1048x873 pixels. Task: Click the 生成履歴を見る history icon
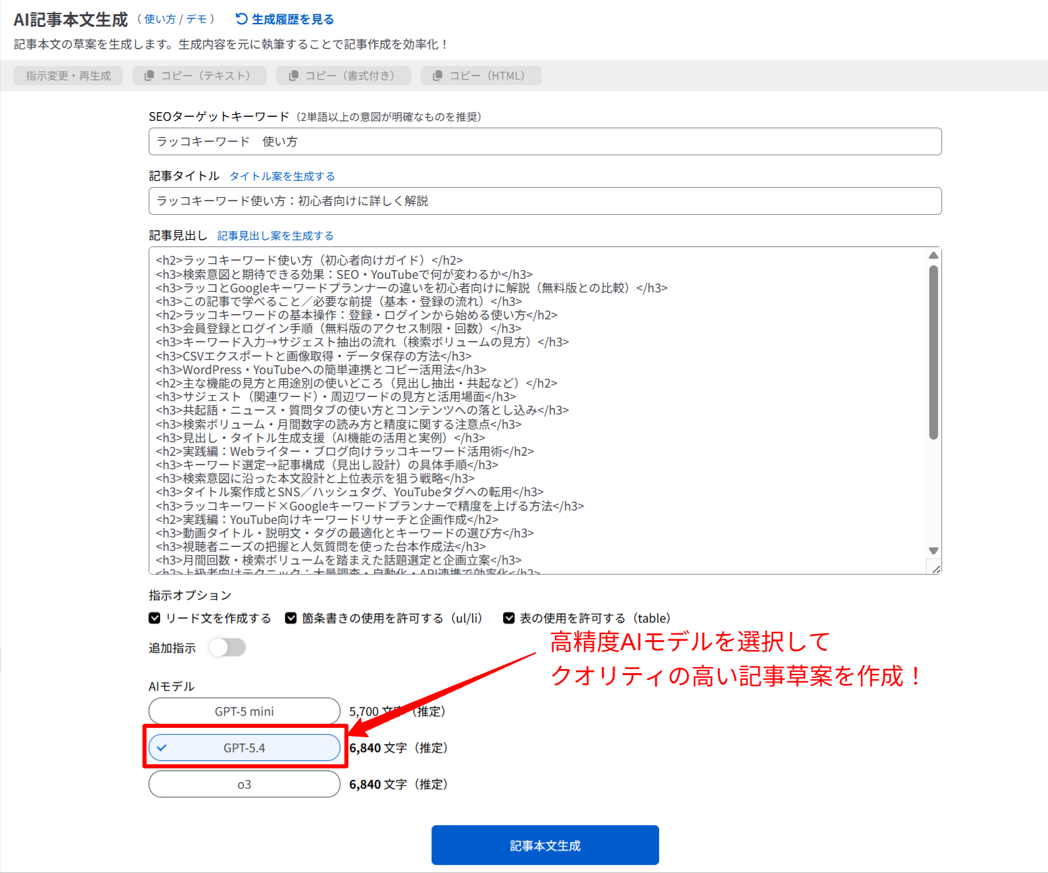(241, 19)
